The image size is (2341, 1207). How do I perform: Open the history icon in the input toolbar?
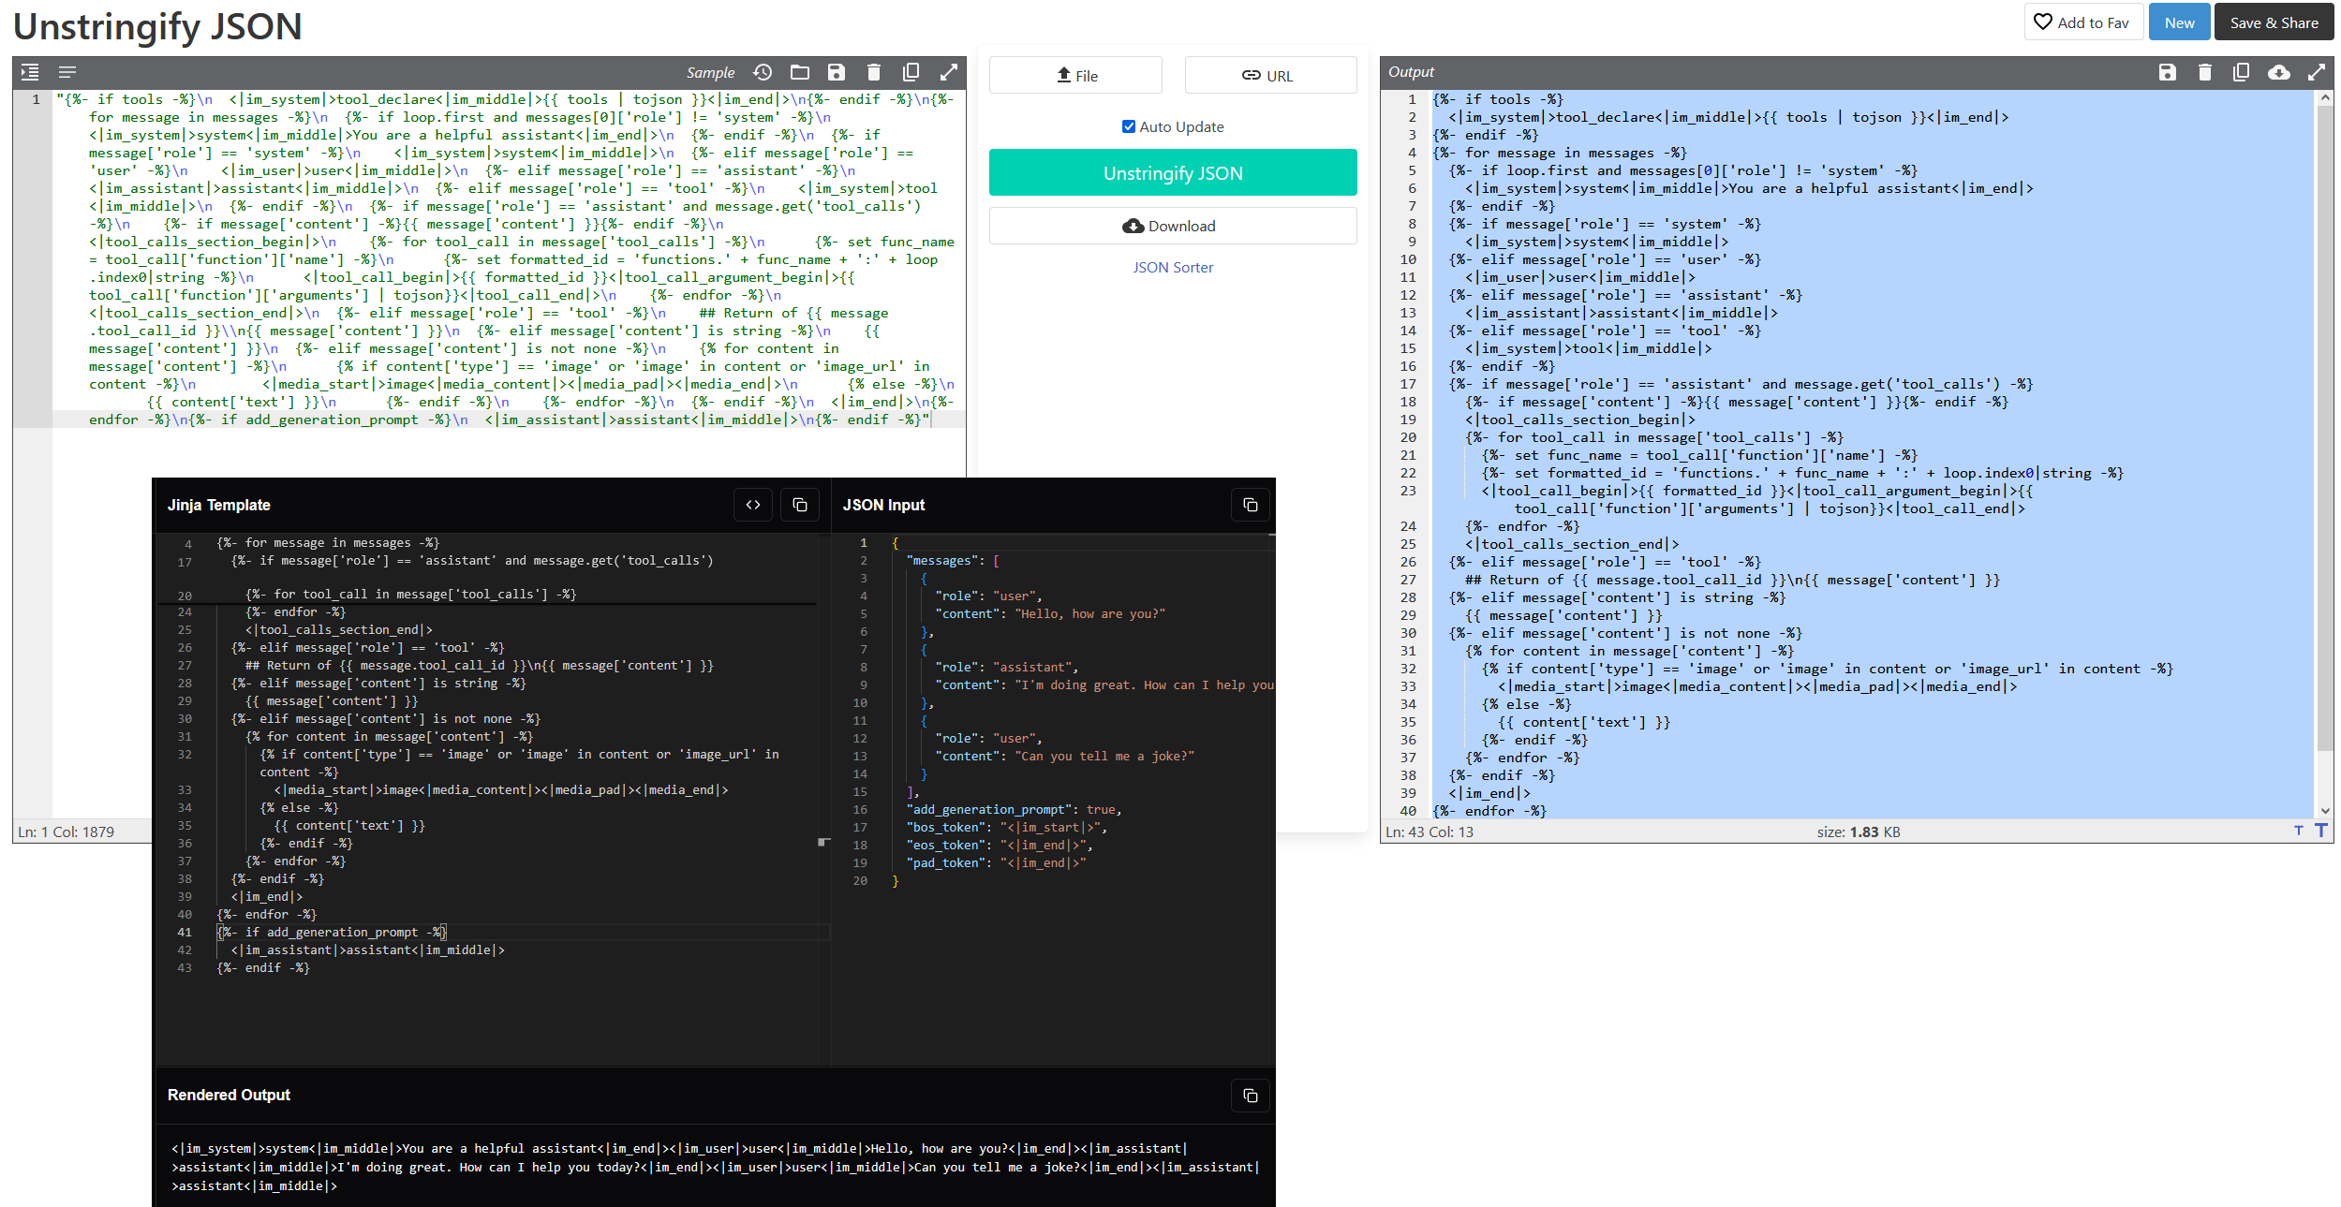click(x=763, y=72)
